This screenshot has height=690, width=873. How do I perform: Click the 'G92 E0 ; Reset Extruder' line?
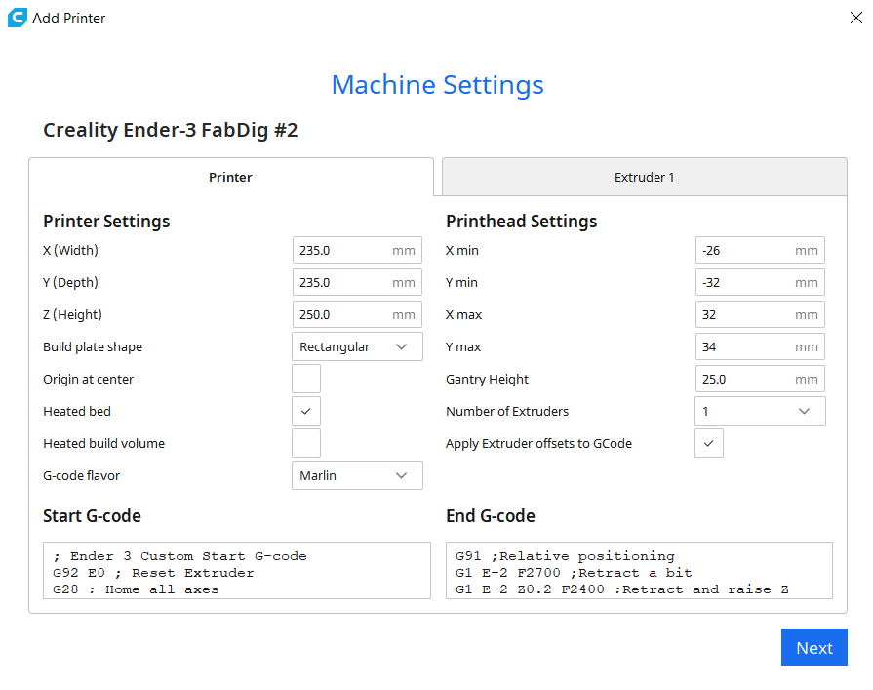click(x=153, y=573)
